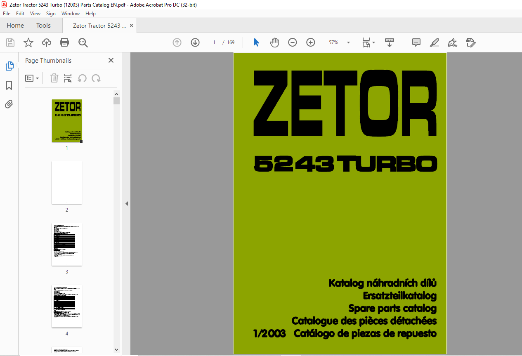Image resolution: width=522 pixels, height=356 pixels.
Task: Select page 2 thumbnail
Action: (x=67, y=182)
